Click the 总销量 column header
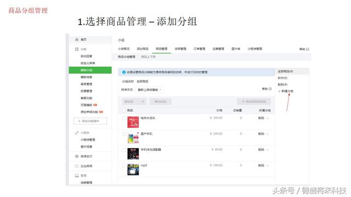The height and width of the screenshot is (197, 351). pyautogui.click(x=237, y=111)
